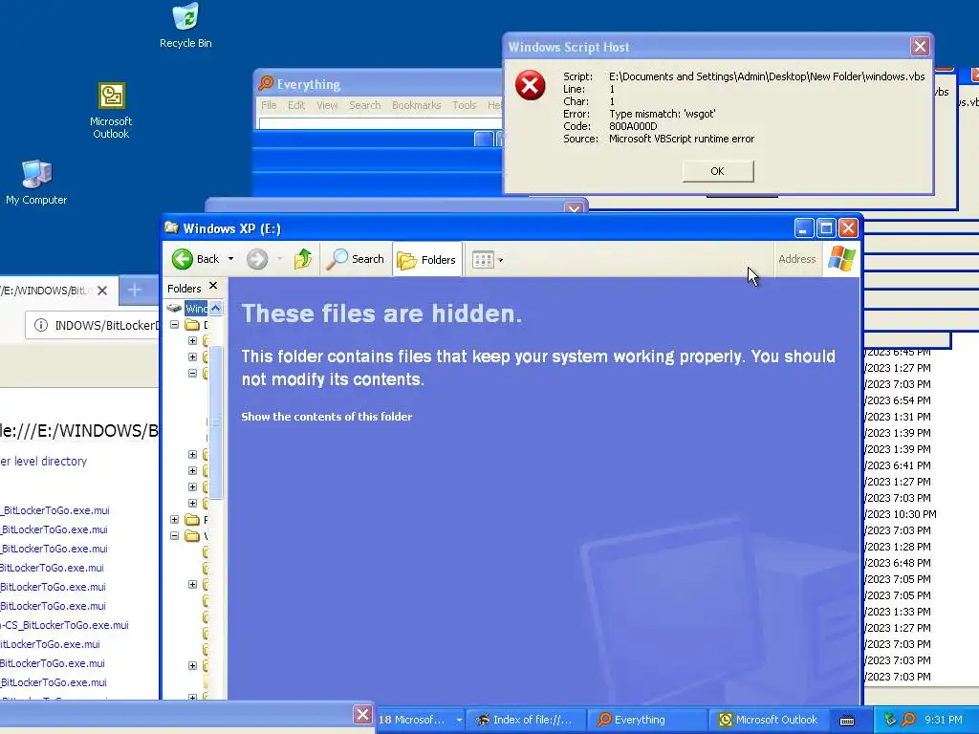Collapse the W... folder in folder tree
The height and width of the screenshot is (734, 979).
175,535
